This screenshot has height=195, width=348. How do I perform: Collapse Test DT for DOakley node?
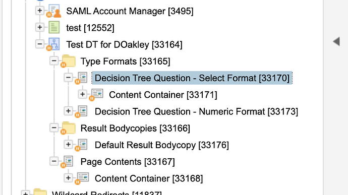40,44
